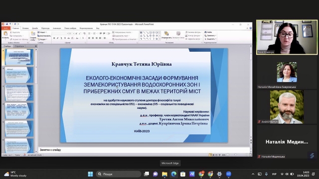
Task: Click the Arrange shapes icon
Action: [x=166, y=34]
